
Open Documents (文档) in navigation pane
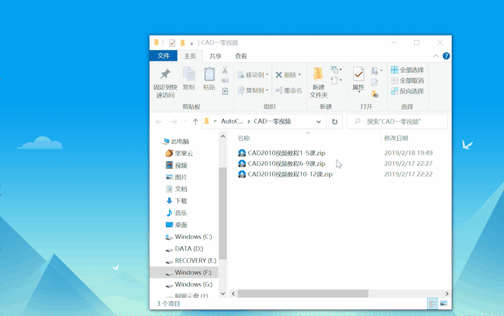point(177,189)
